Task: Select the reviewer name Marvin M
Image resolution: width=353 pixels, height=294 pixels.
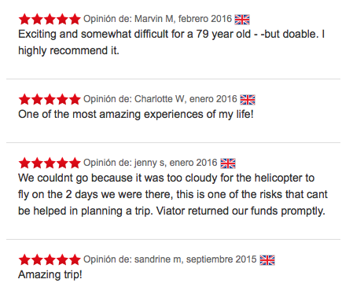Action: 154,19
